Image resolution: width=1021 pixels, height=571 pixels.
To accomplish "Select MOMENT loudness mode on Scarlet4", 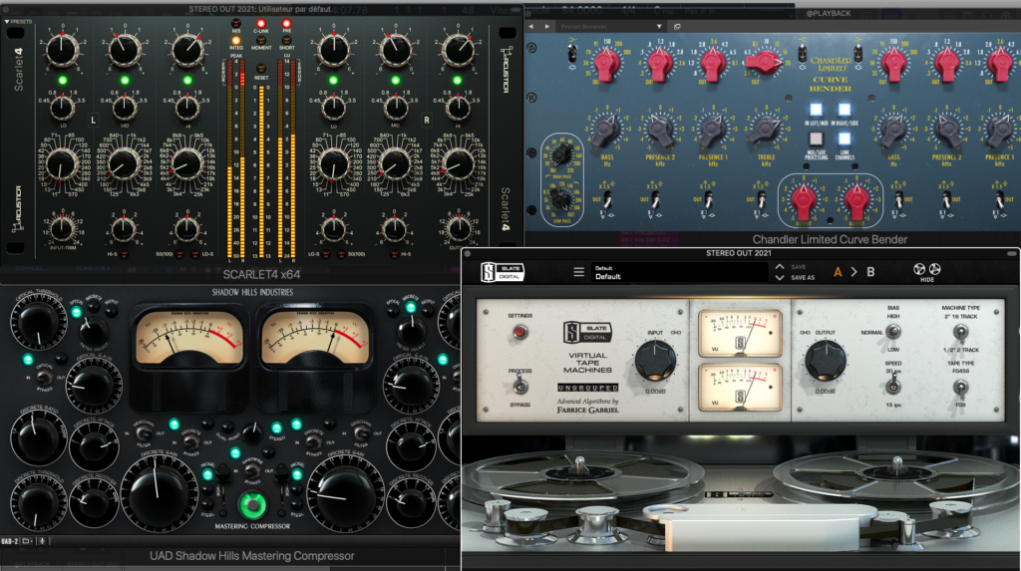I will pyautogui.click(x=261, y=41).
